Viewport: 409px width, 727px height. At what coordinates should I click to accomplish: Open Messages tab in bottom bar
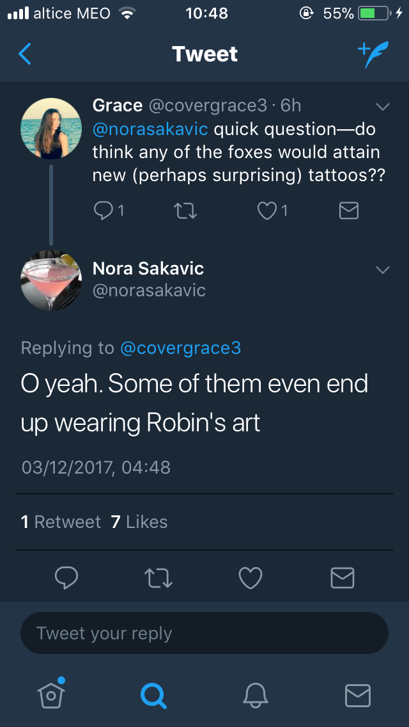(358, 694)
